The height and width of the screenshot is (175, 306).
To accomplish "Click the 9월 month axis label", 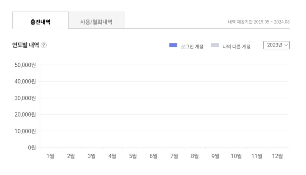I will pos(215,156).
